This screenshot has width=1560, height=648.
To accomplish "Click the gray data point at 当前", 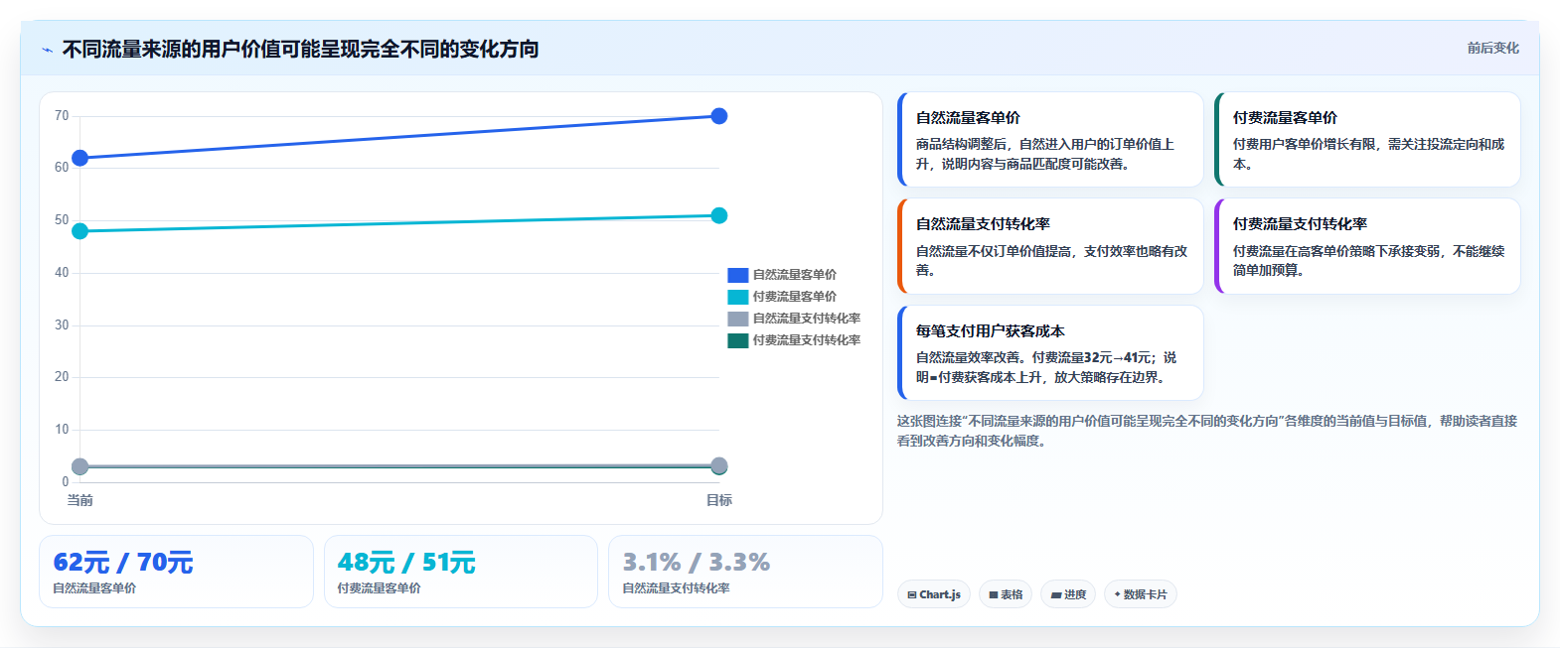I will [x=80, y=466].
